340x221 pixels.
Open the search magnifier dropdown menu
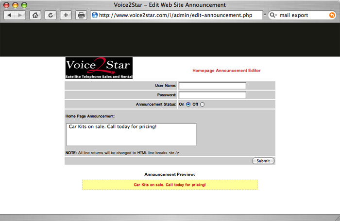[273, 15]
